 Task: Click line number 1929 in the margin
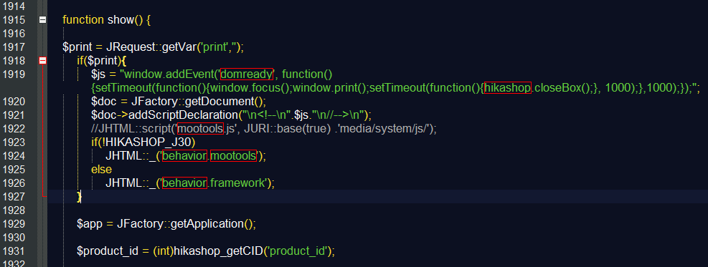pos(14,223)
